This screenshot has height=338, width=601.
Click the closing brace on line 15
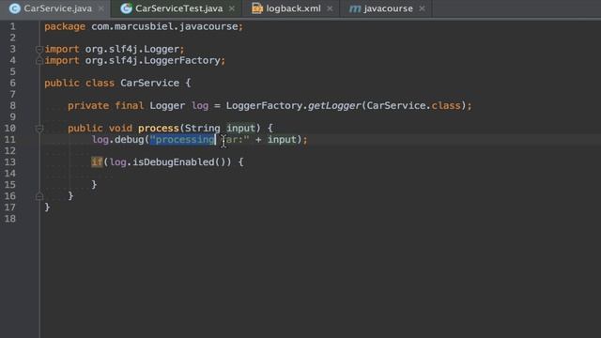[x=94, y=185]
